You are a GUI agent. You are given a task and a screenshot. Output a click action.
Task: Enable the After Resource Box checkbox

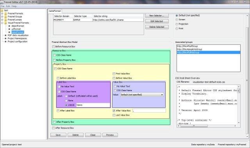pyautogui.click(x=53, y=128)
